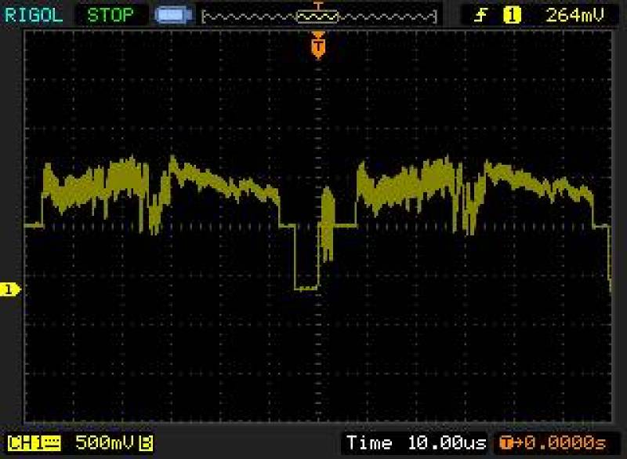
Task: Click the blue memory icon beside STOP
Action: 172,15
